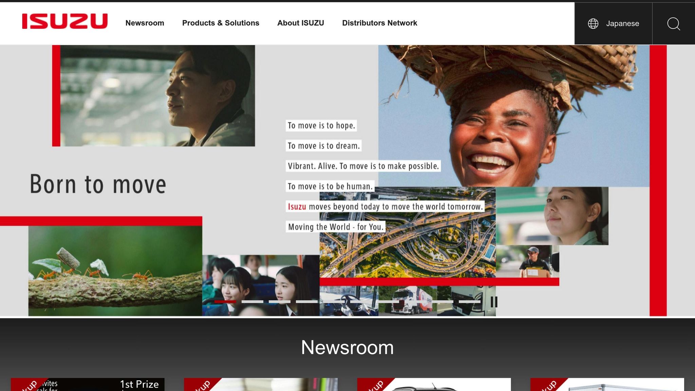The height and width of the screenshot is (391, 695).
Task: Click the ISUZU logo
Action: [x=65, y=21]
